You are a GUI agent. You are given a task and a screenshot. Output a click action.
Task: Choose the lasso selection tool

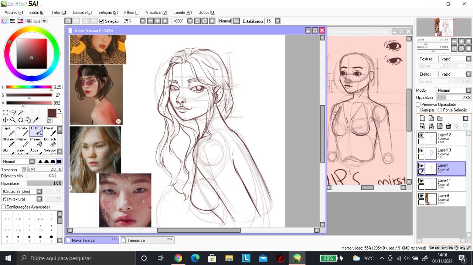pos(13,112)
